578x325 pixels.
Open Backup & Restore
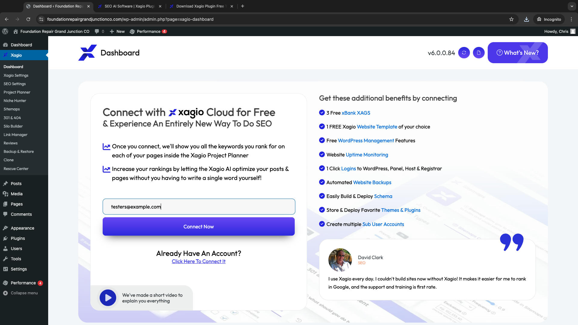19,152
